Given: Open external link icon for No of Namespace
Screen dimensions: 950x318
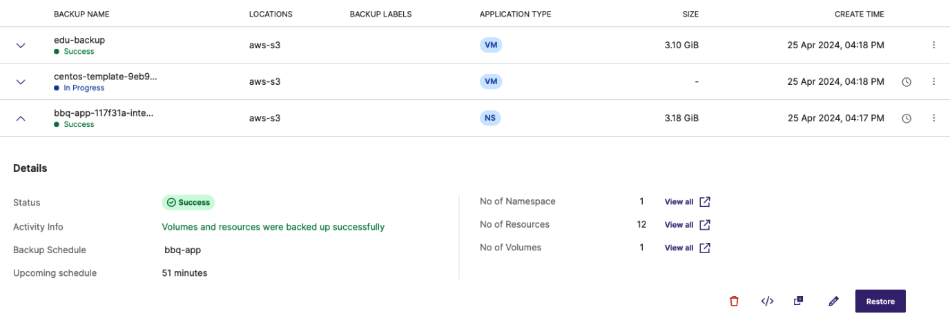Looking at the screenshot, I should (705, 202).
